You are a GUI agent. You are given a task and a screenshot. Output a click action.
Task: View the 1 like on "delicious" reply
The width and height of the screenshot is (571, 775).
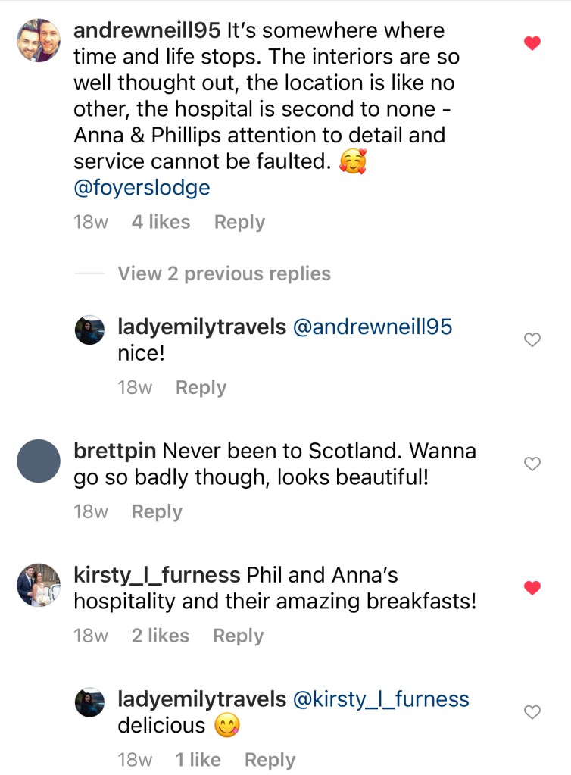click(198, 759)
